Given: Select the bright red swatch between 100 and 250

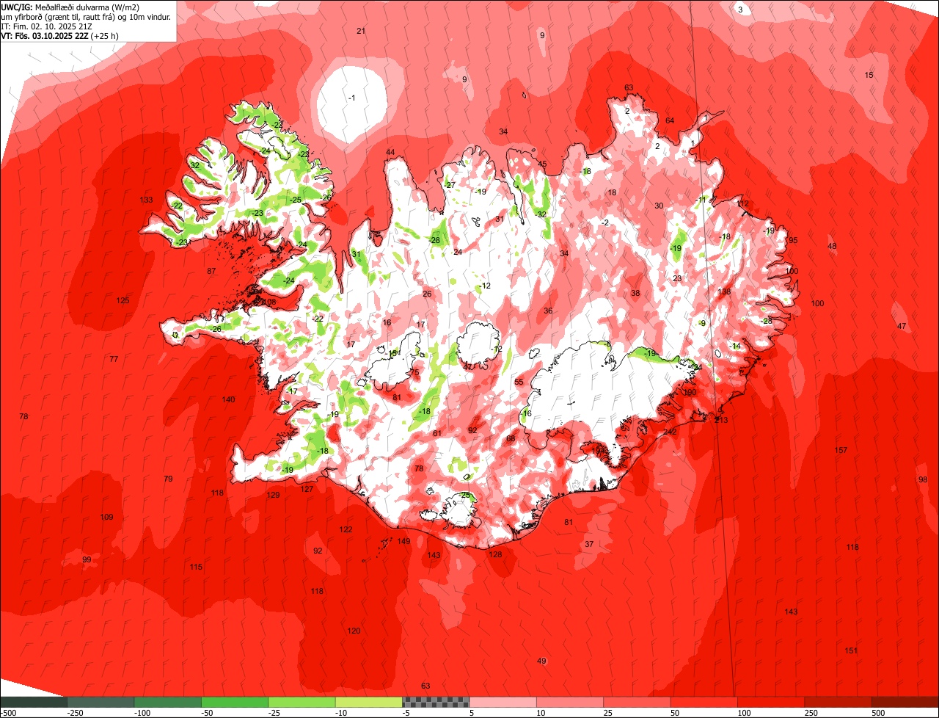Looking at the screenshot, I should coord(771,702).
